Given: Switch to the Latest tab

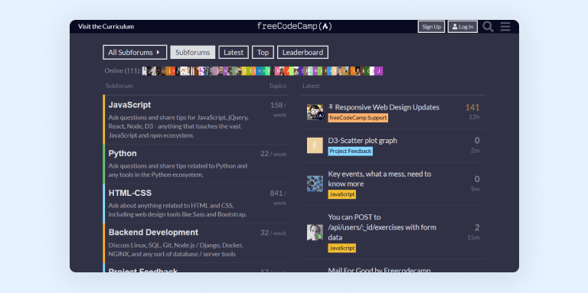Looking at the screenshot, I should (234, 53).
